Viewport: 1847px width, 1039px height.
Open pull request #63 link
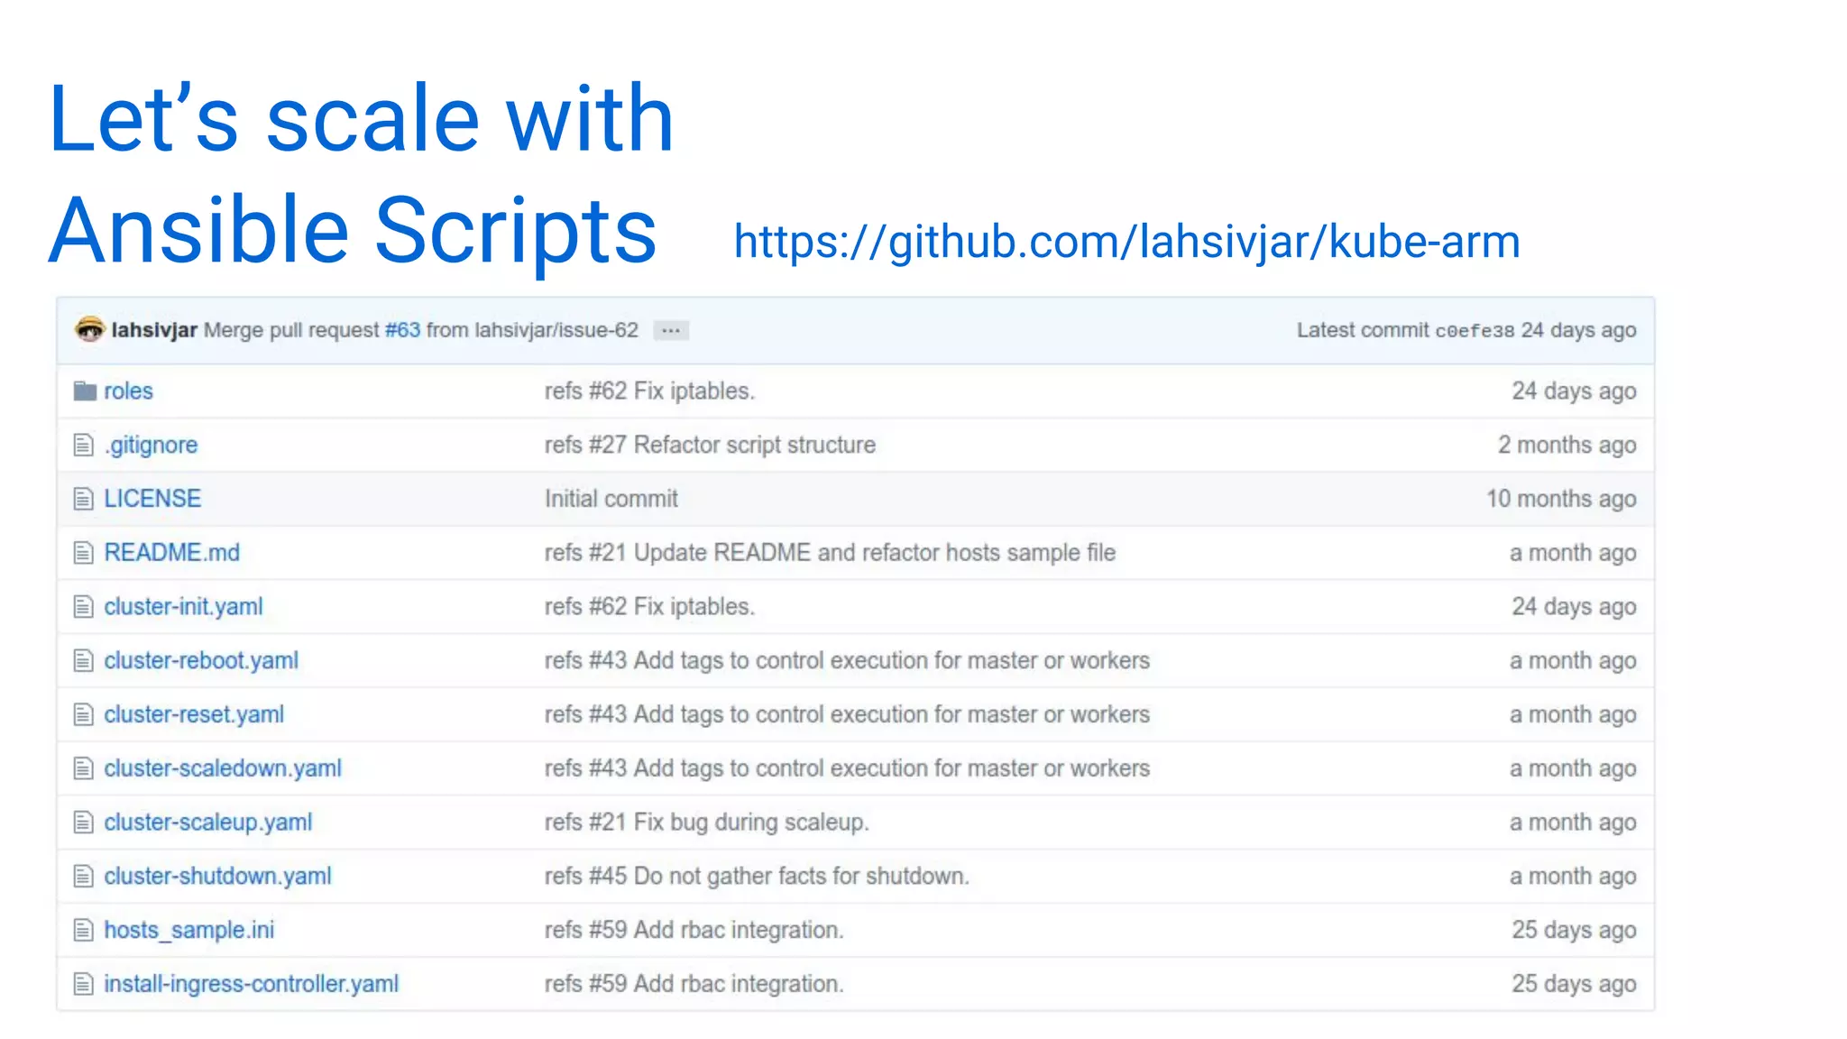click(402, 330)
